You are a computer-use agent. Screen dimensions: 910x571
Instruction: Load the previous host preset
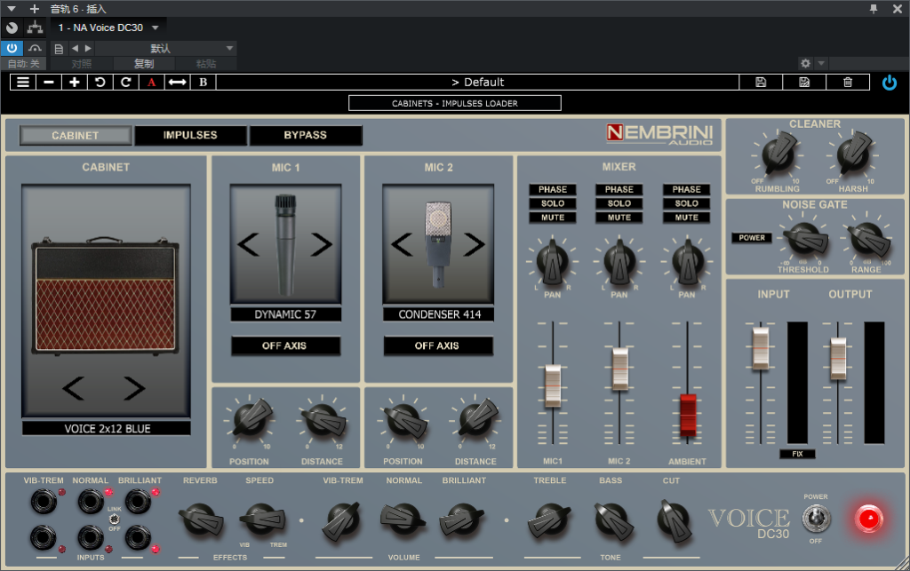pyautogui.click(x=75, y=48)
